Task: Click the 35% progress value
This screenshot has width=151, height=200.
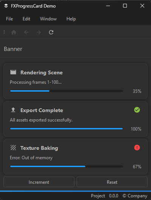Action: [x=137, y=91]
